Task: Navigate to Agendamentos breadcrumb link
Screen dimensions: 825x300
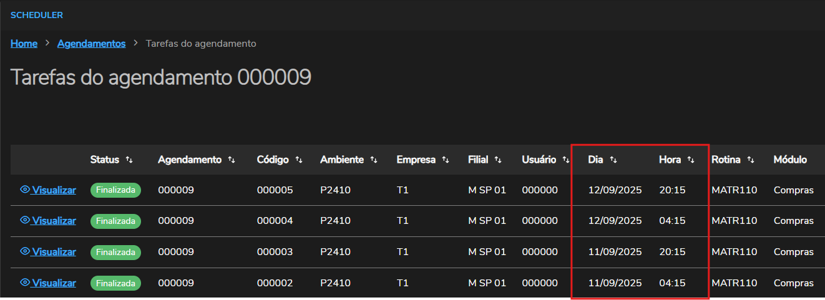Action: tap(91, 44)
